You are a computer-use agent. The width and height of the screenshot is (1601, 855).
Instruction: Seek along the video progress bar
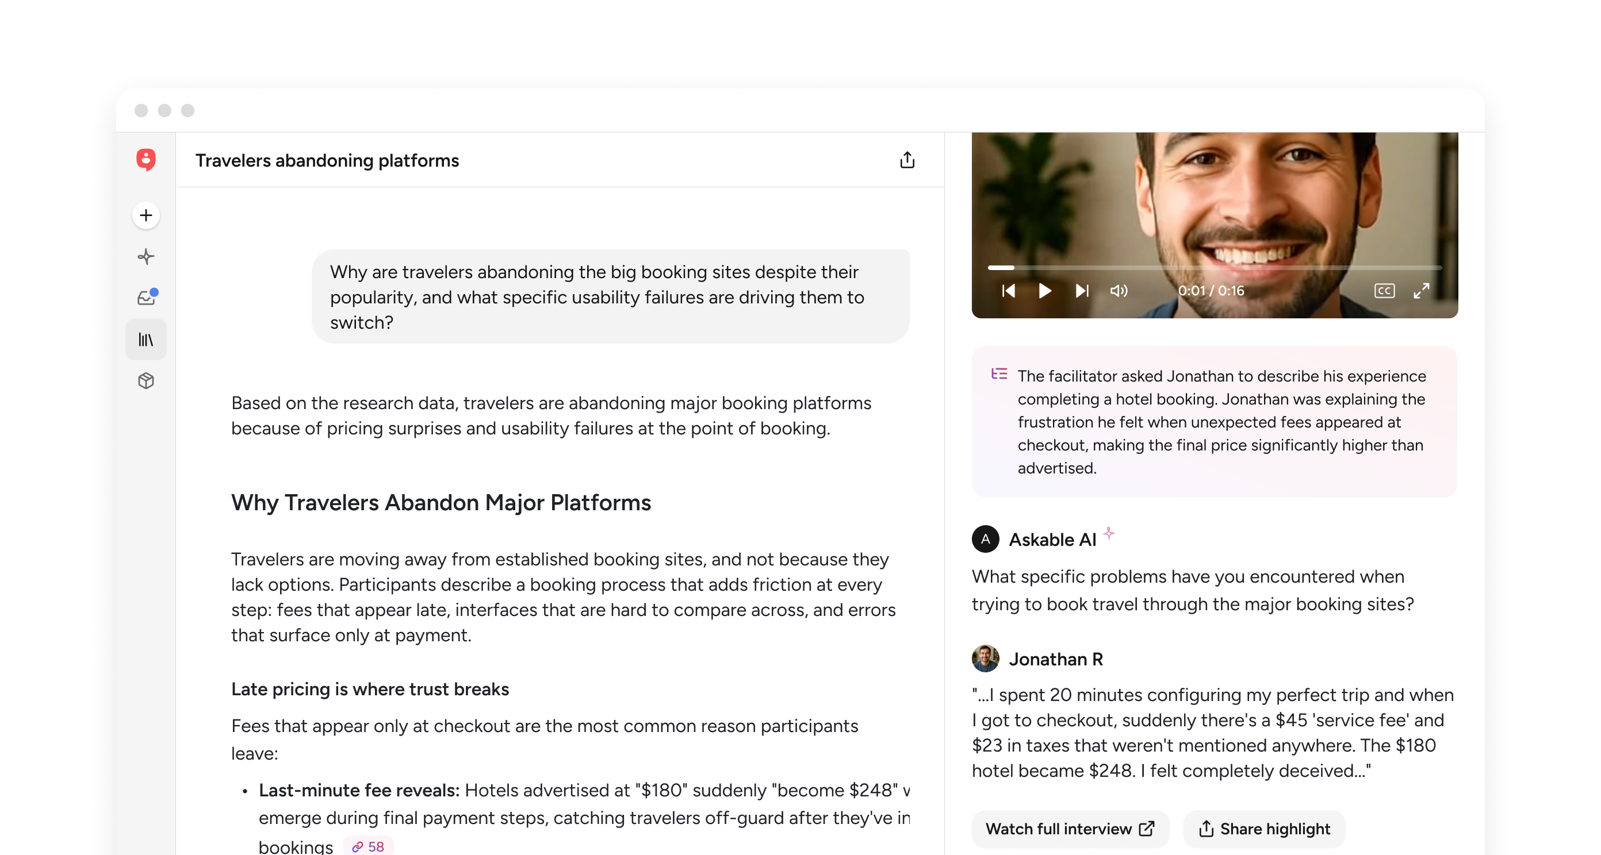click(1215, 268)
